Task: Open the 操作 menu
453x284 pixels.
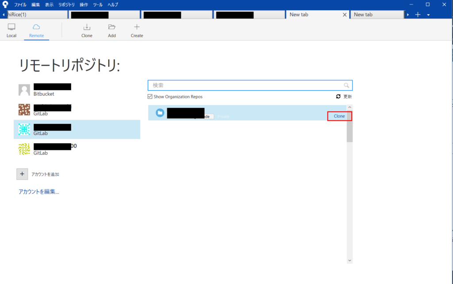Action: (84, 4)
